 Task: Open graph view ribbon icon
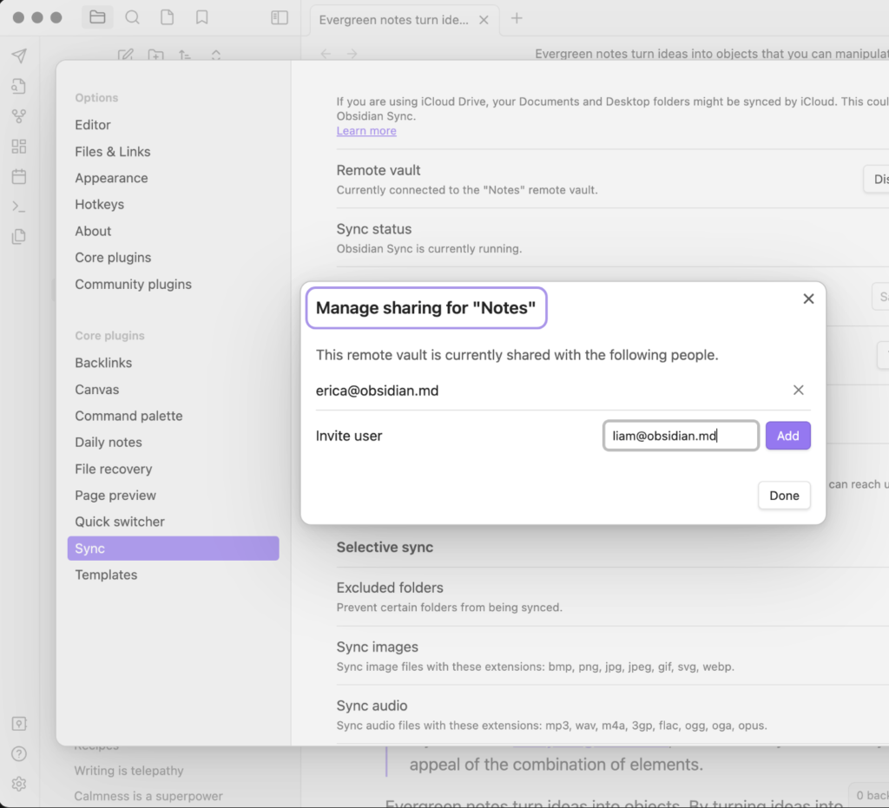coord(19,116)
